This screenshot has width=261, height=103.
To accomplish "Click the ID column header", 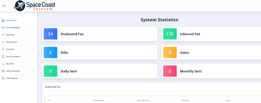I will click(x=49, y=100).
